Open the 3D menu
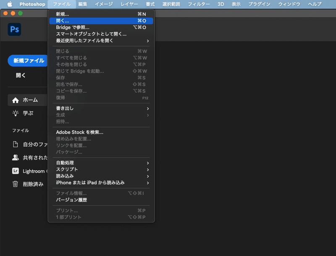 pos(221,4)
